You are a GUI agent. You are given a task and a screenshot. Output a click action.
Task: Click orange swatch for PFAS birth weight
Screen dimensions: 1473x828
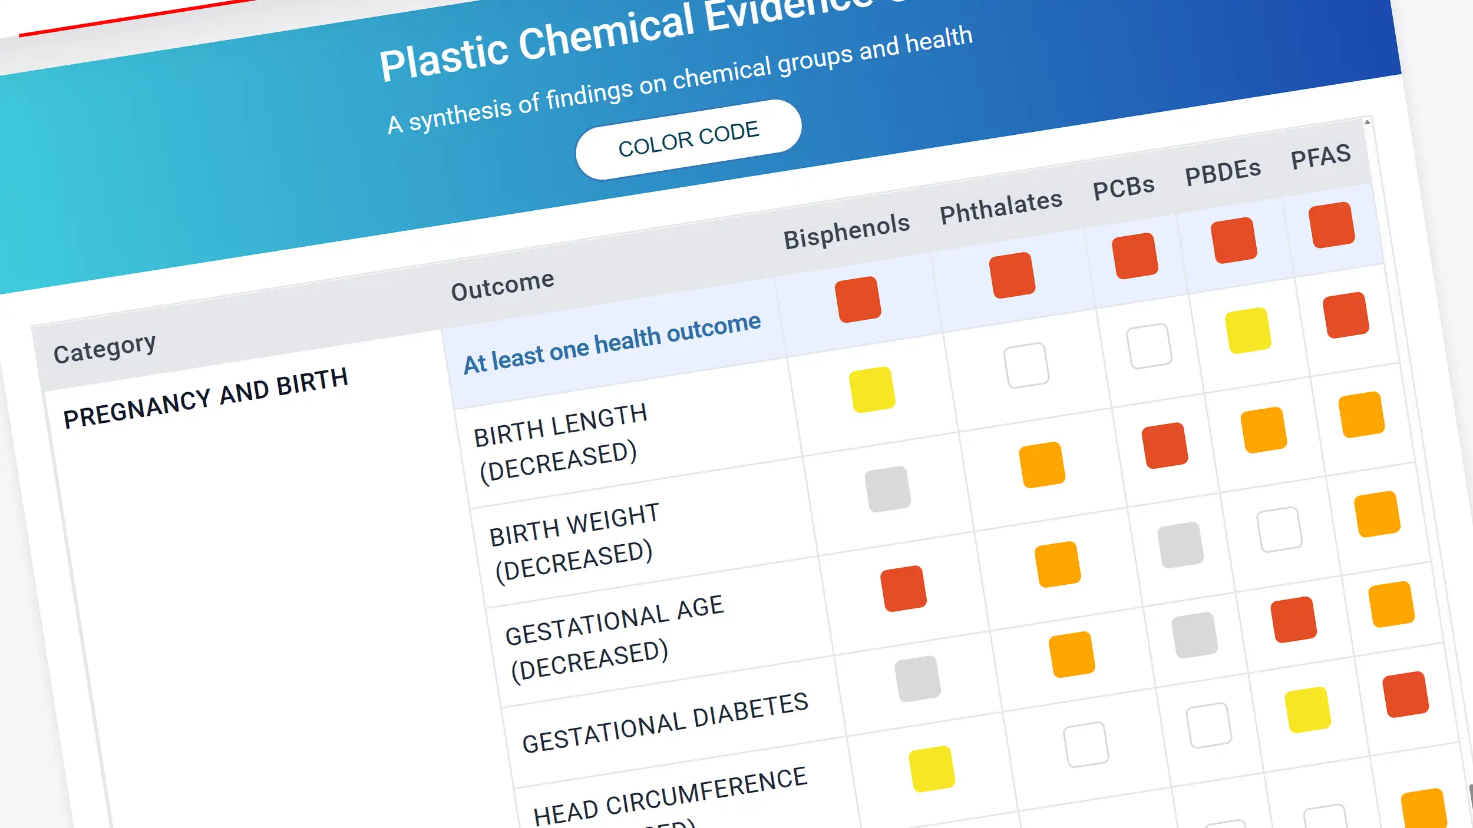pos(1361,415)
